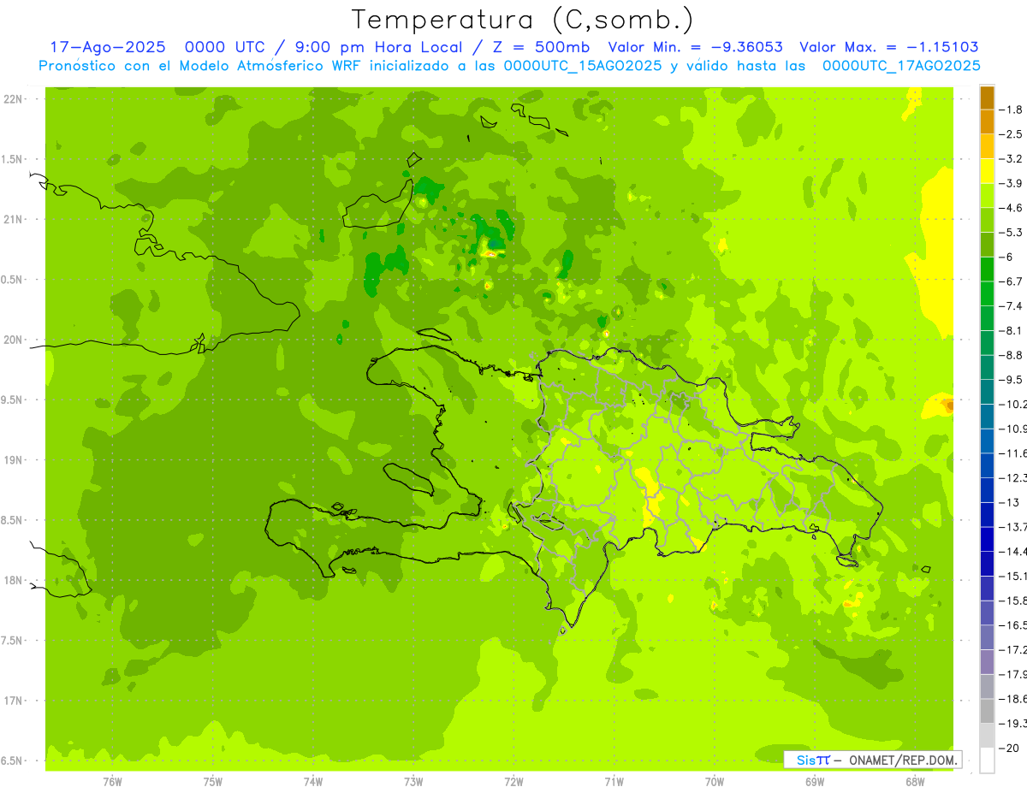Click the 76W longitude axis label
This screenshot has width=1027, height=793.
(112, 780)
